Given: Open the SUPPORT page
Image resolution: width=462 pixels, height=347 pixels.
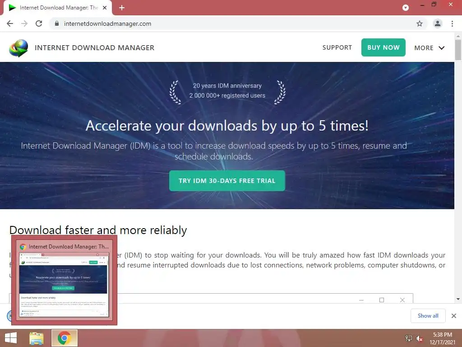Looking at the screenshot, I should tap(337, 47).
